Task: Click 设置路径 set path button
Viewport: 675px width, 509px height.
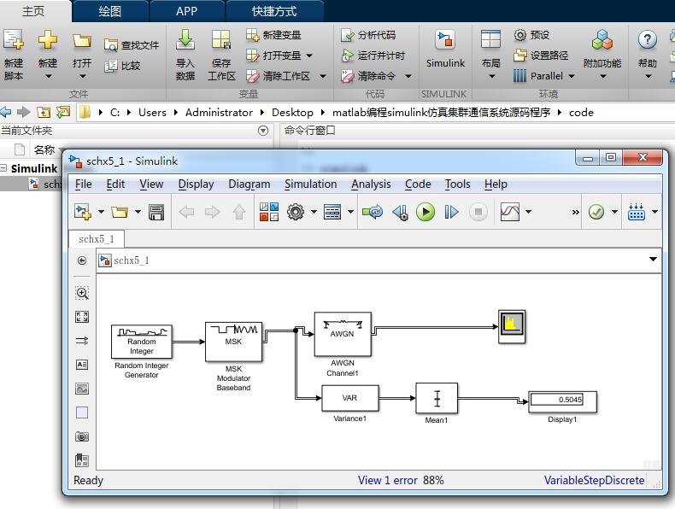Action: (541, 56)
